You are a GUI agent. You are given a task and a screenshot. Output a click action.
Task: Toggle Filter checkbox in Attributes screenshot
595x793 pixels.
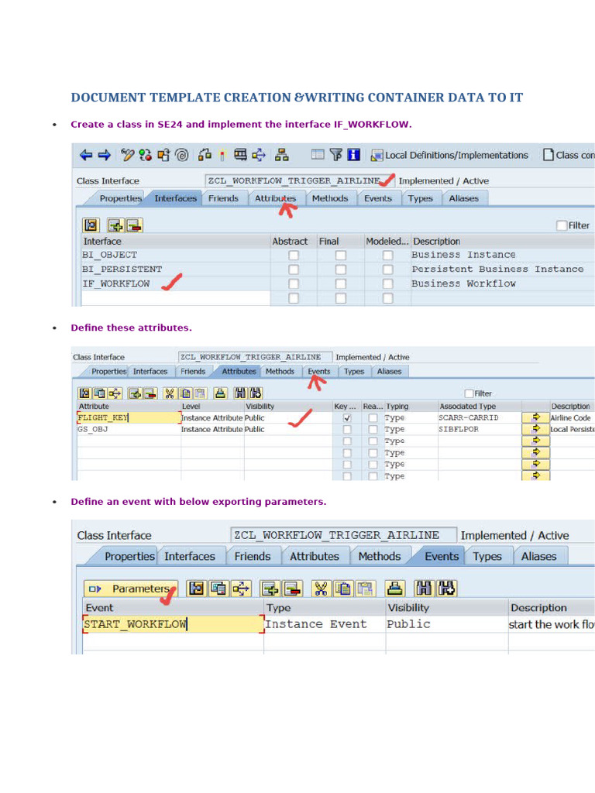469,393
